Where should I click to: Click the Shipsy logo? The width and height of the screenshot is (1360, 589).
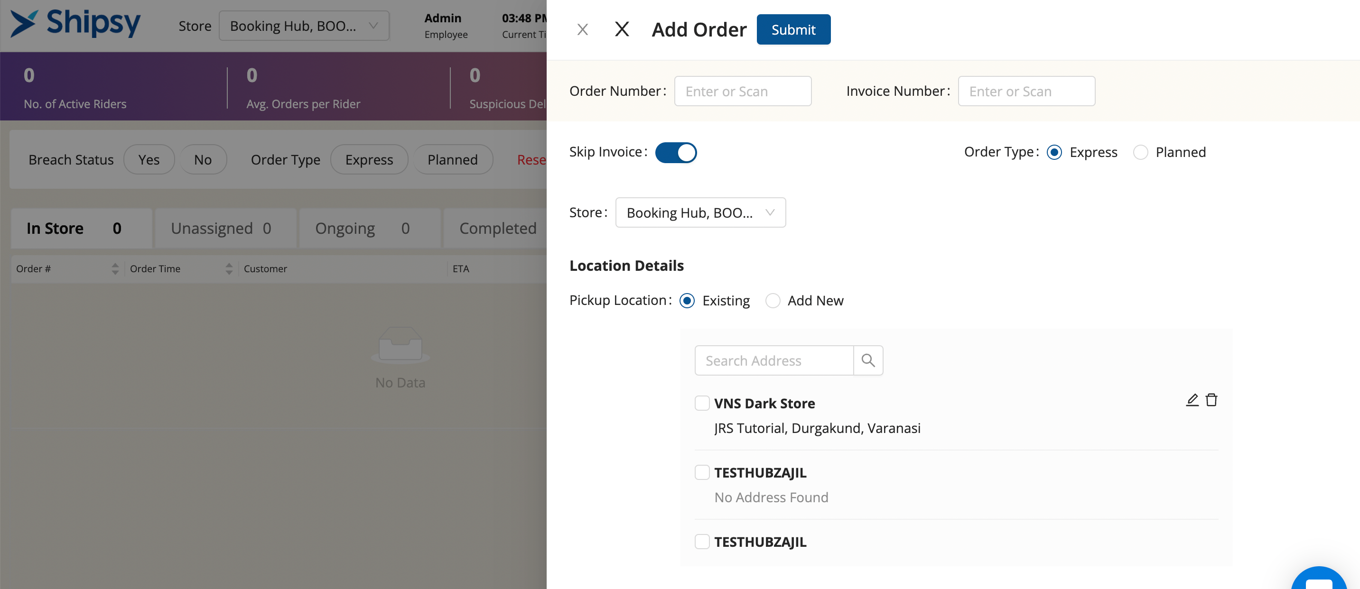[75, 24]
